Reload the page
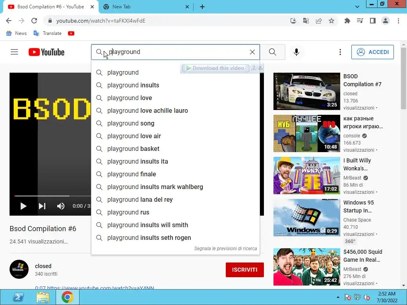407x305 pixels. click(34, 21)
